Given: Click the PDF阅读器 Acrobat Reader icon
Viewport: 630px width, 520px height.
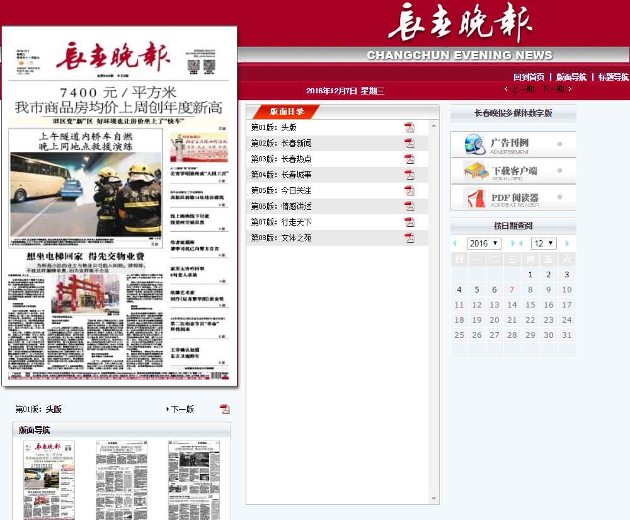Looking at the screenshot, I should tap(476, 198).
